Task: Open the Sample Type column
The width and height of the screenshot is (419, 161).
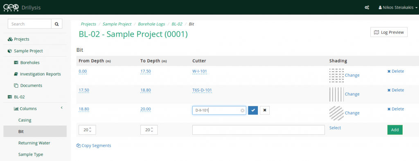Action: click(31, 154)
